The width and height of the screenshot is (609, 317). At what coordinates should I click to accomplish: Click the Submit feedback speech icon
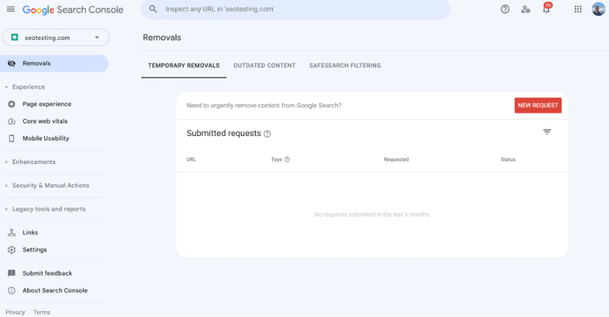(x=12, y=273)
